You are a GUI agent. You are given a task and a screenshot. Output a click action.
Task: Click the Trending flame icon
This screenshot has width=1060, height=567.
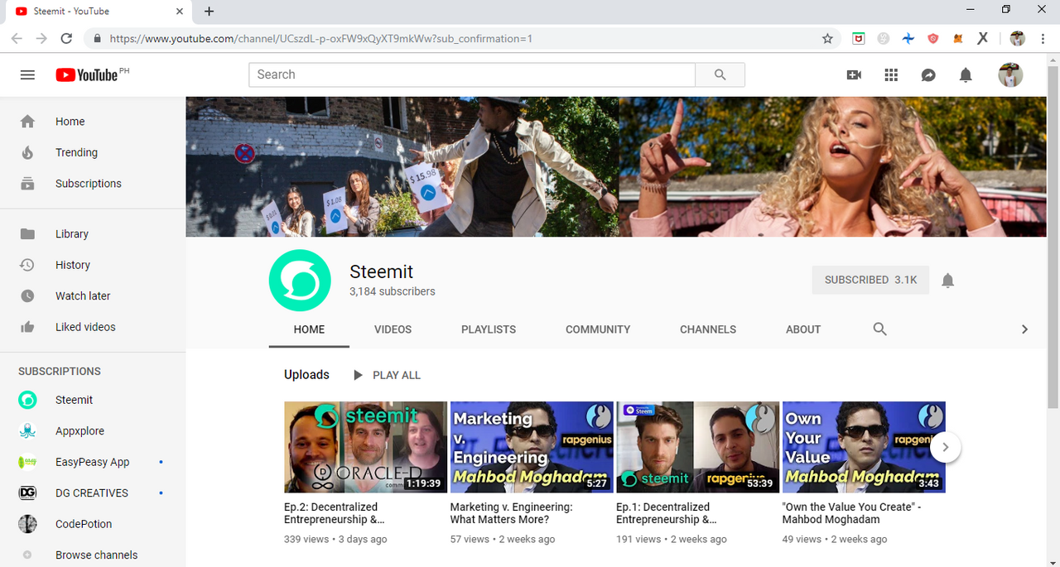(x=27, y=152)
